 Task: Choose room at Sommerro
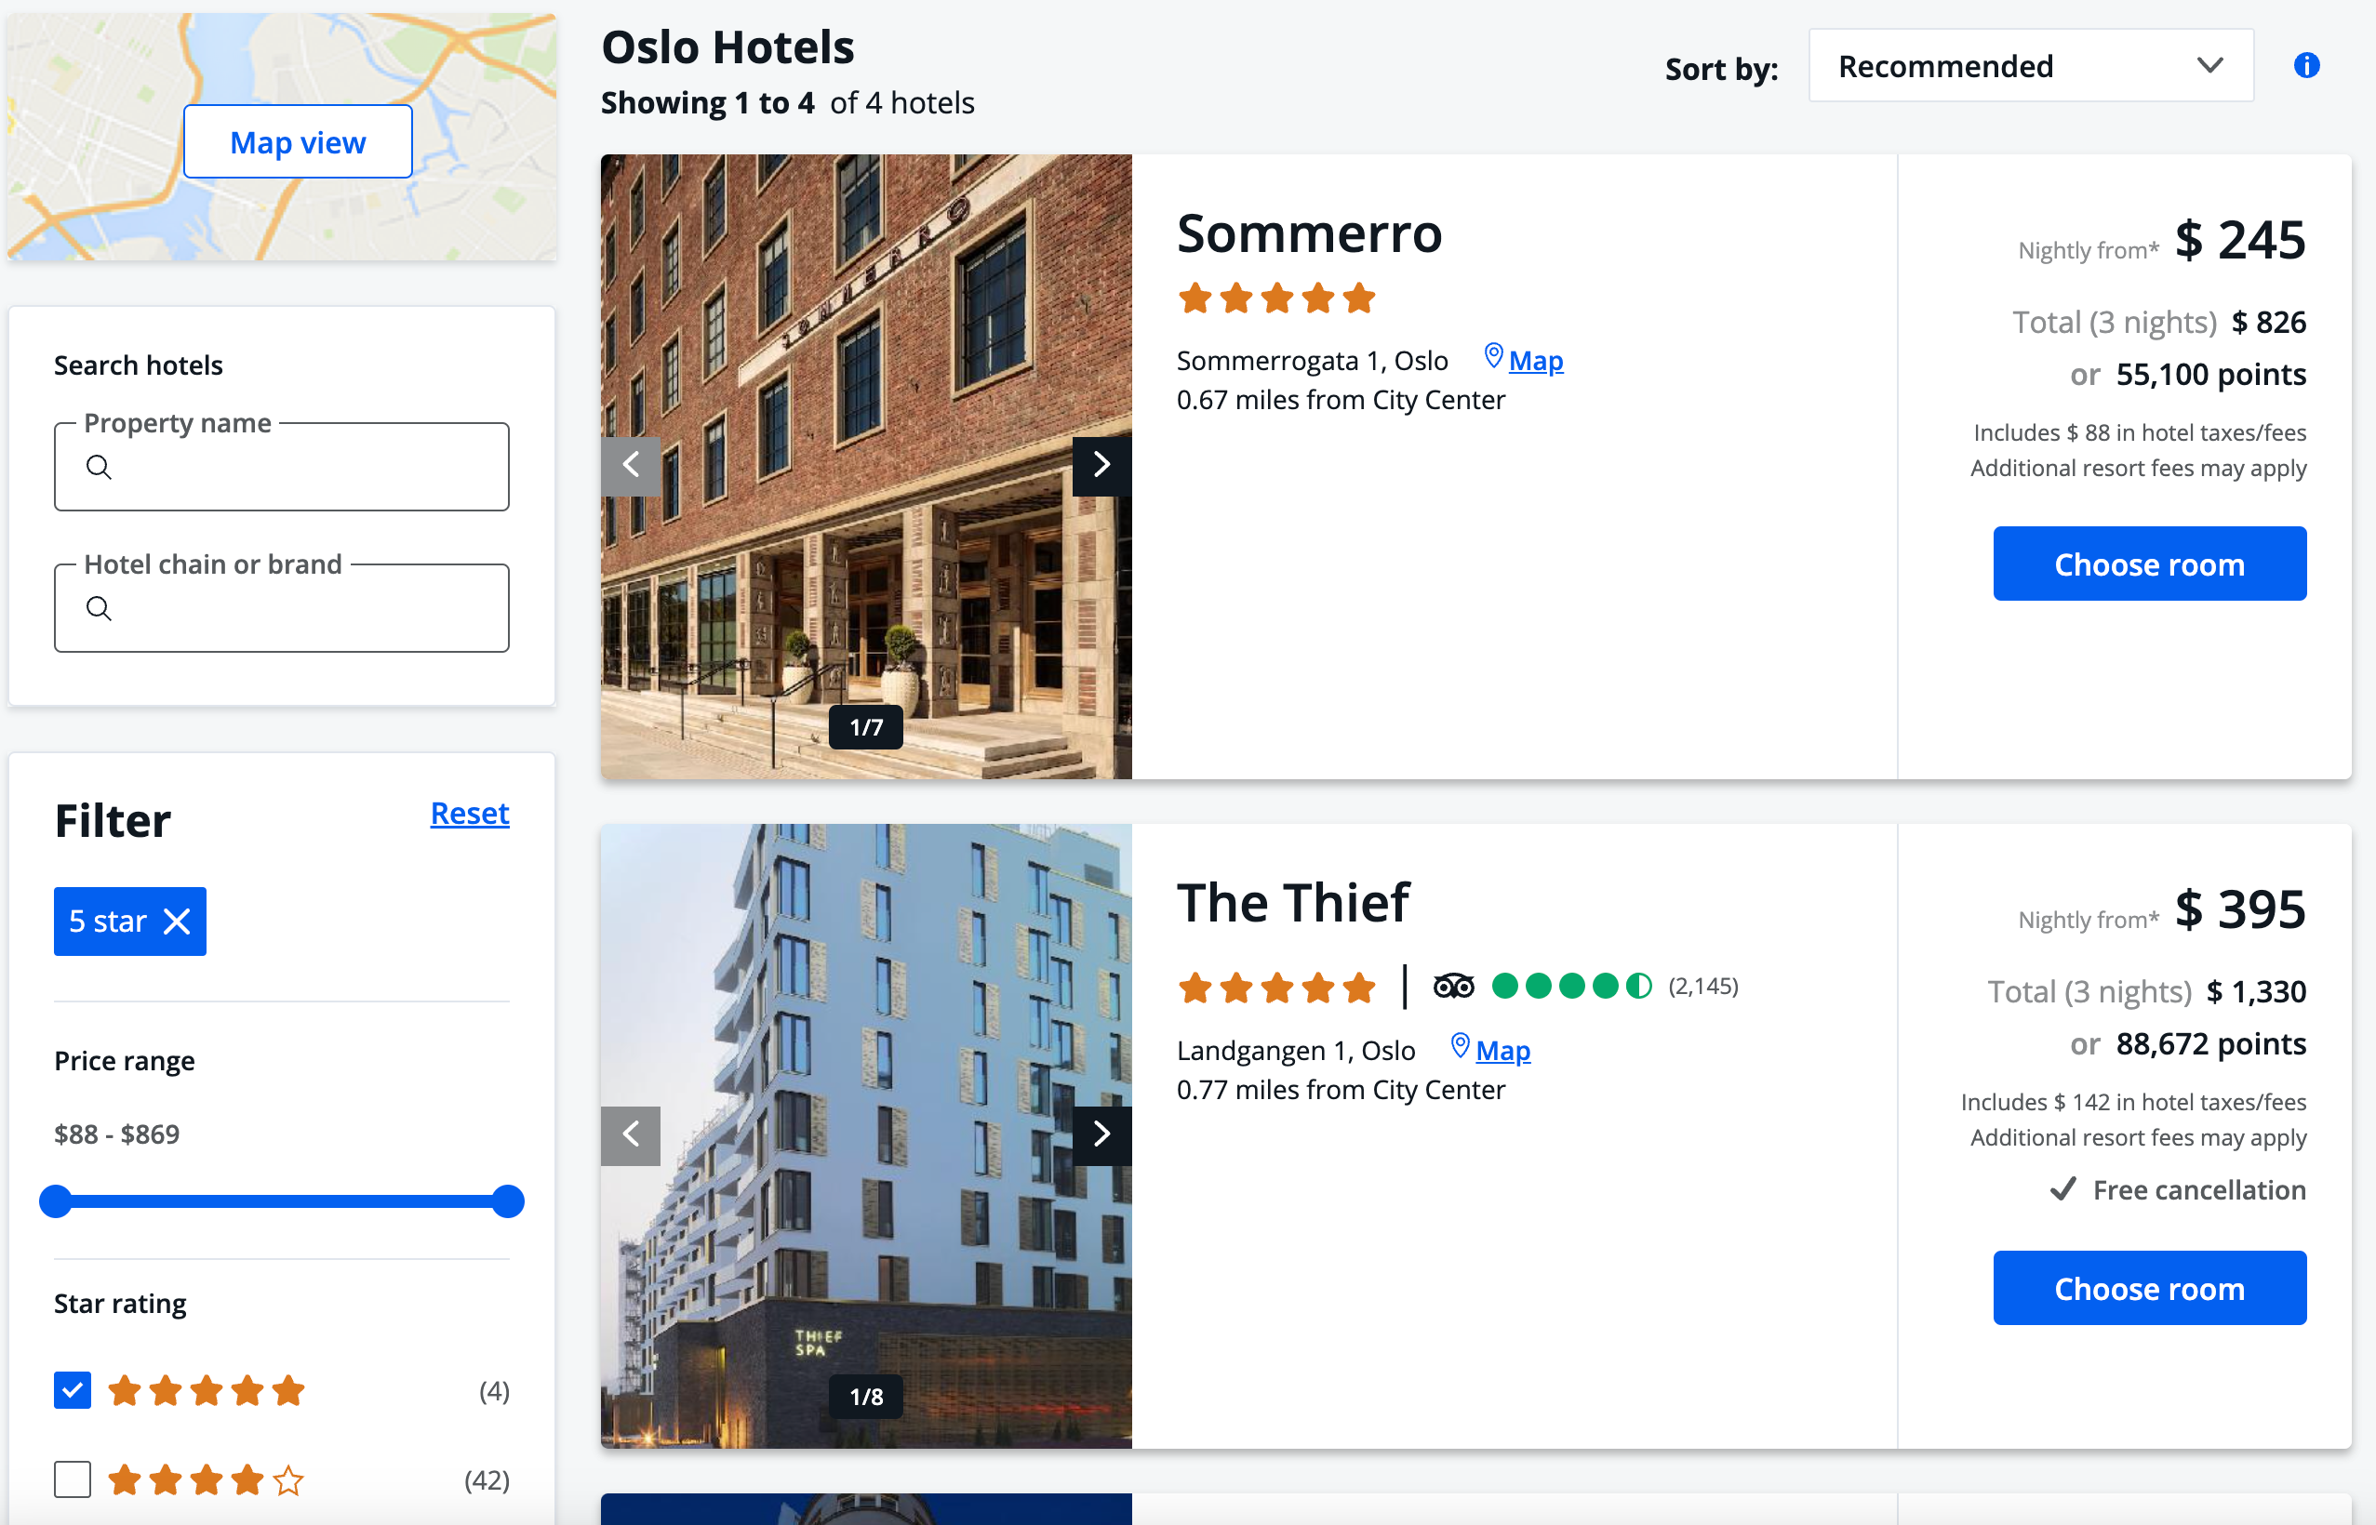2149,564
